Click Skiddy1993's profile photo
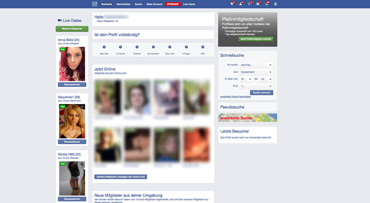 (x=72, y=178)
